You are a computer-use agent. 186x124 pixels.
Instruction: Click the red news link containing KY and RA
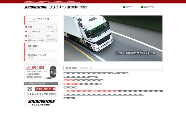coord(91,91)
